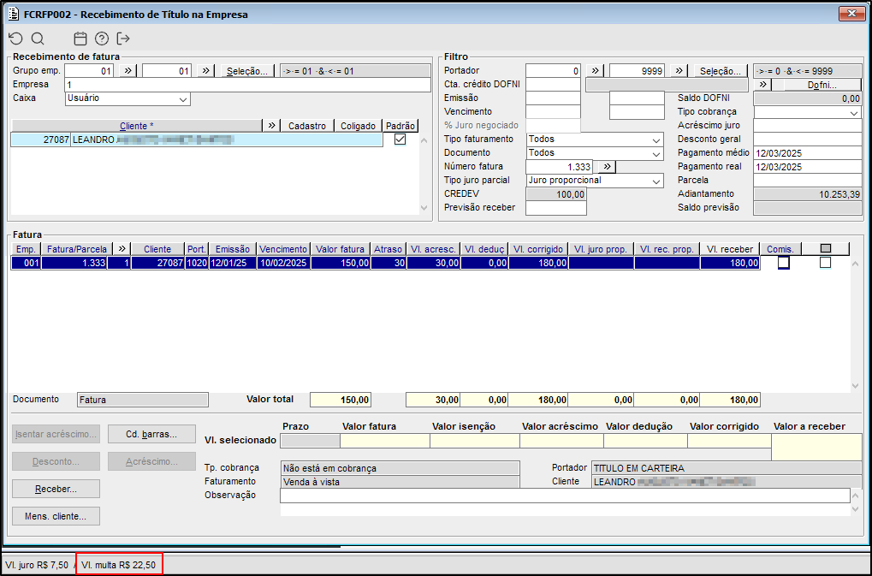The image size is (872, 576).
Task: Click the Cd. barras... button
Action: pyautogui.click(x=151, y=434)
